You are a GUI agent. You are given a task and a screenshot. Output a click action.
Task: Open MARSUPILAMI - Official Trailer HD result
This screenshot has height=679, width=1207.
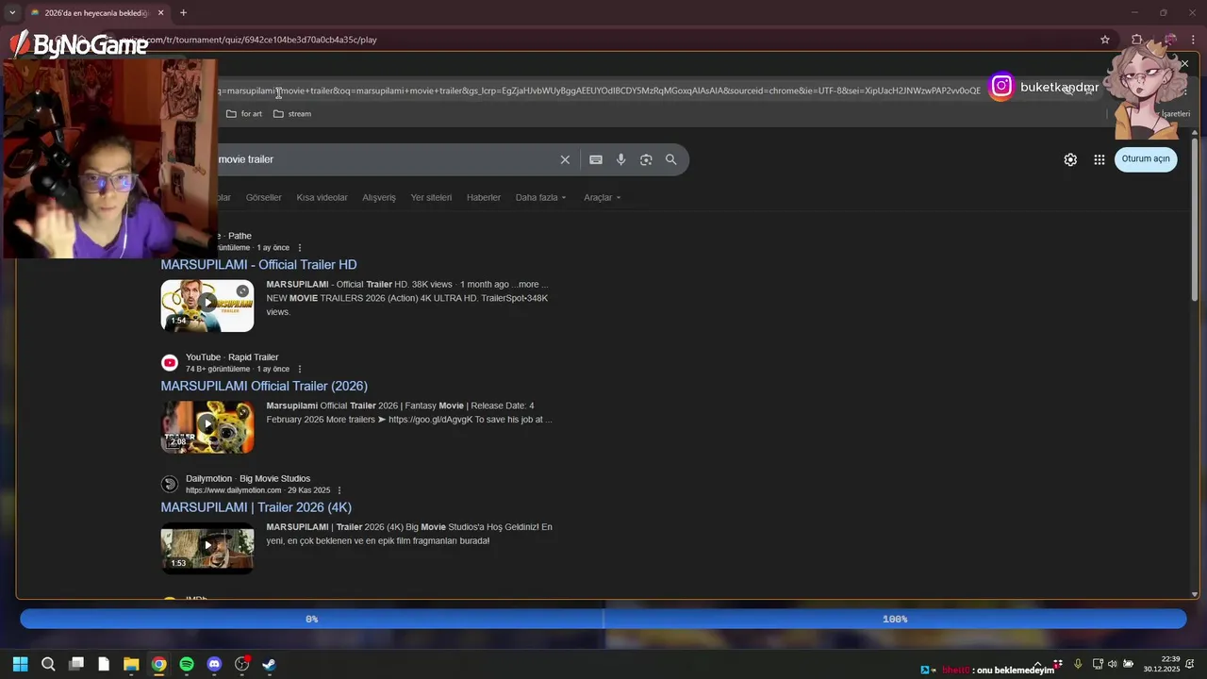pos(258,265)
